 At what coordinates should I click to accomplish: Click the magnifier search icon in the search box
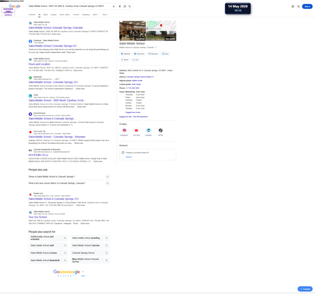[x=130, y=6]
